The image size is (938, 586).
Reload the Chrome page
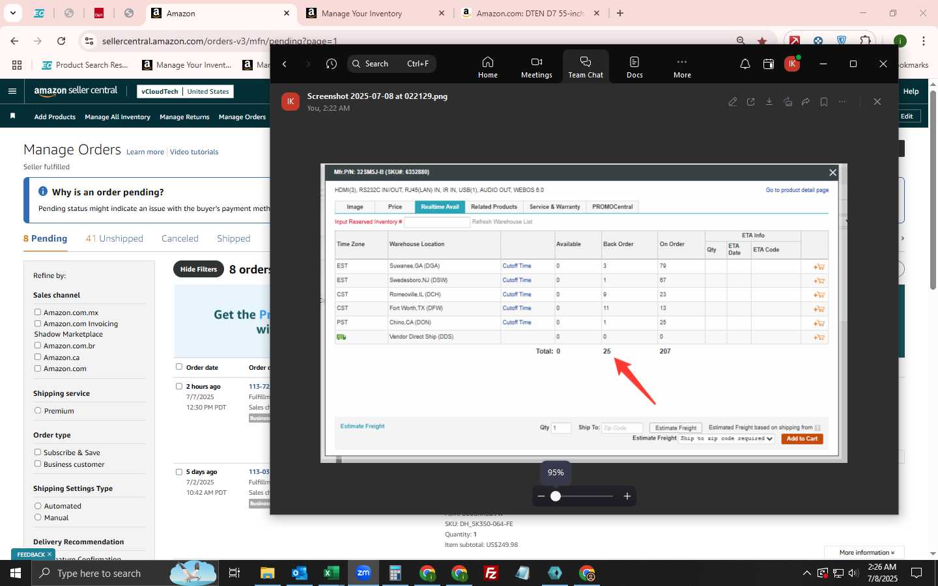coord(61,41)
